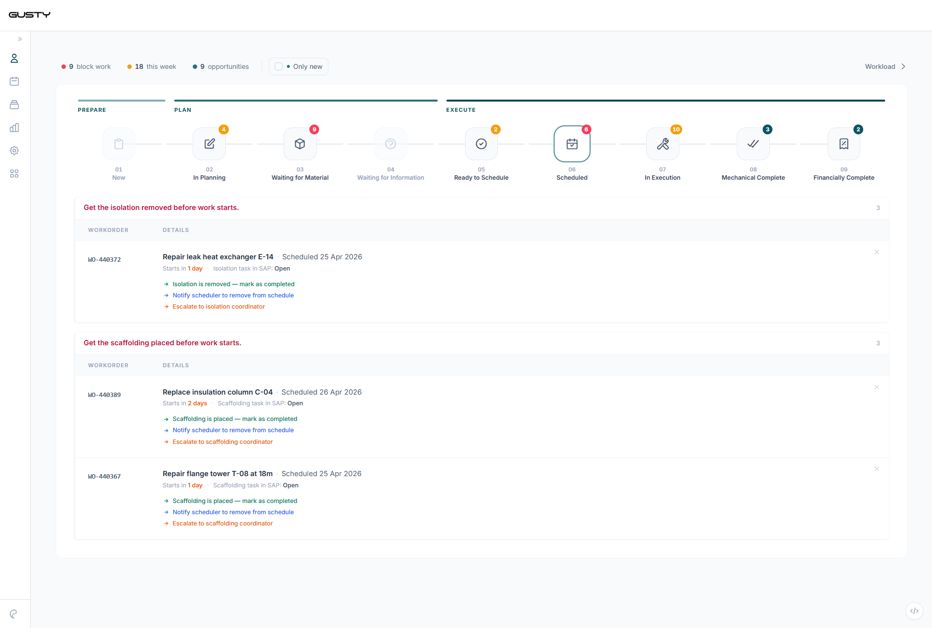
Task: Open the user profile sidebar icon
Action: pyautogui.click(x=14, y=59)
